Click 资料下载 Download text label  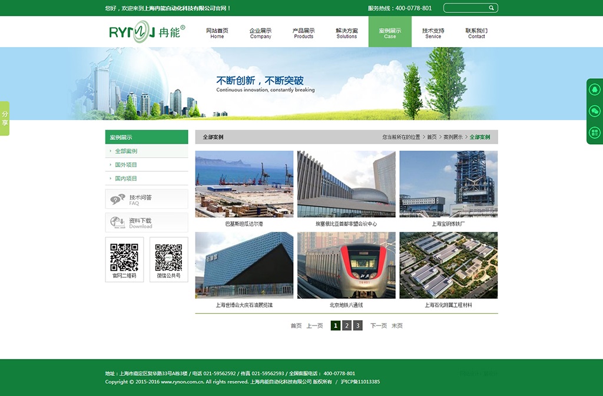[x=140, y=223]
